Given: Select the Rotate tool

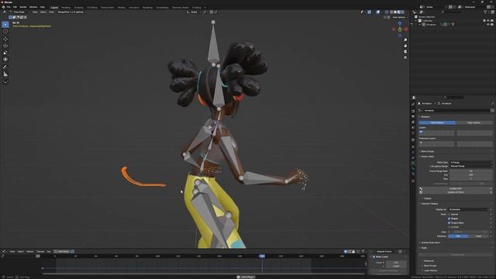Looking at the screenshot, I should (5, 46).
